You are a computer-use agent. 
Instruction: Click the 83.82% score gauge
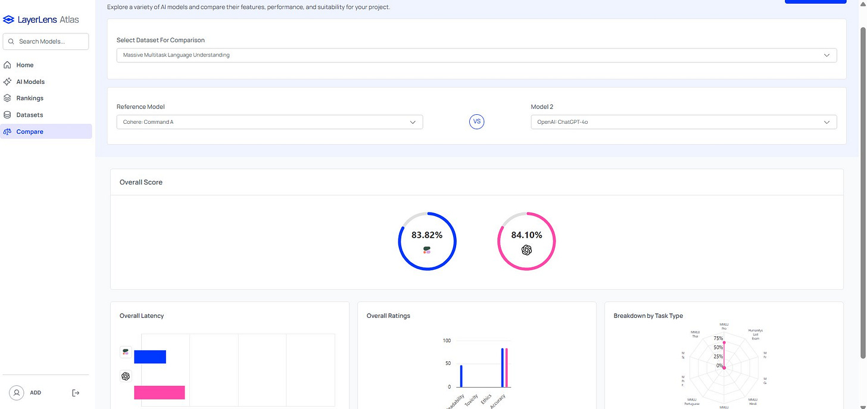[x=427, y=241]
